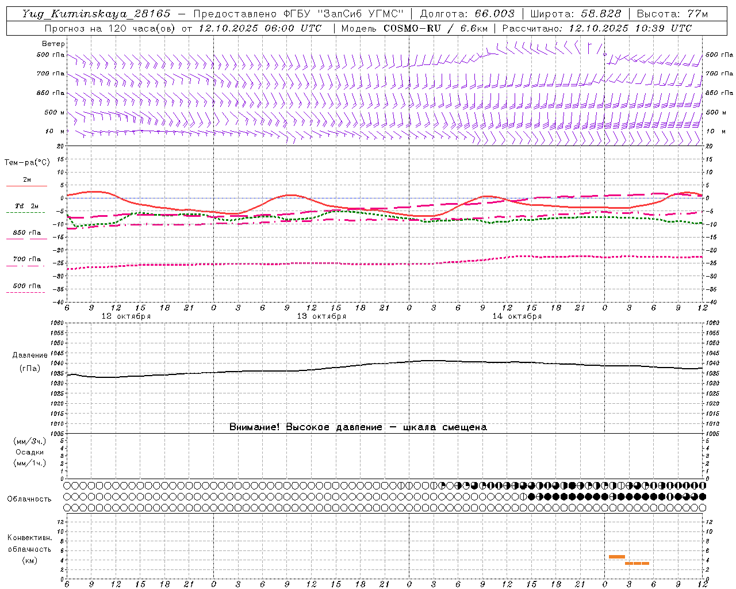Click the forecast start time 12.10.2025 06:00 UTC
Viewport: 736px width, 589px height.
tap(260, 28)
